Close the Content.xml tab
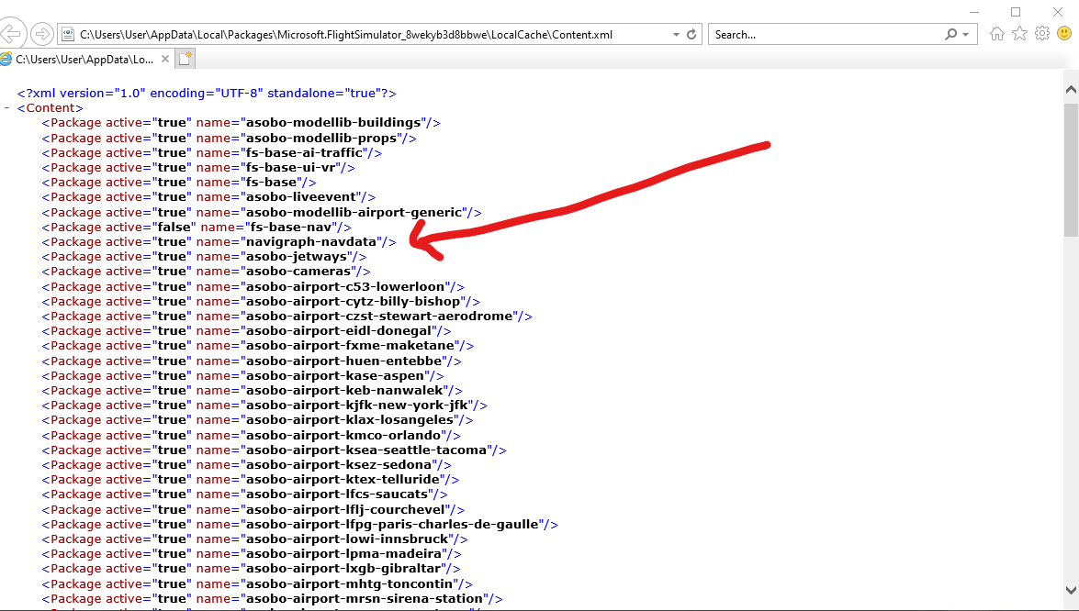This screenshot has width=1079, height=611. (165, 59)
